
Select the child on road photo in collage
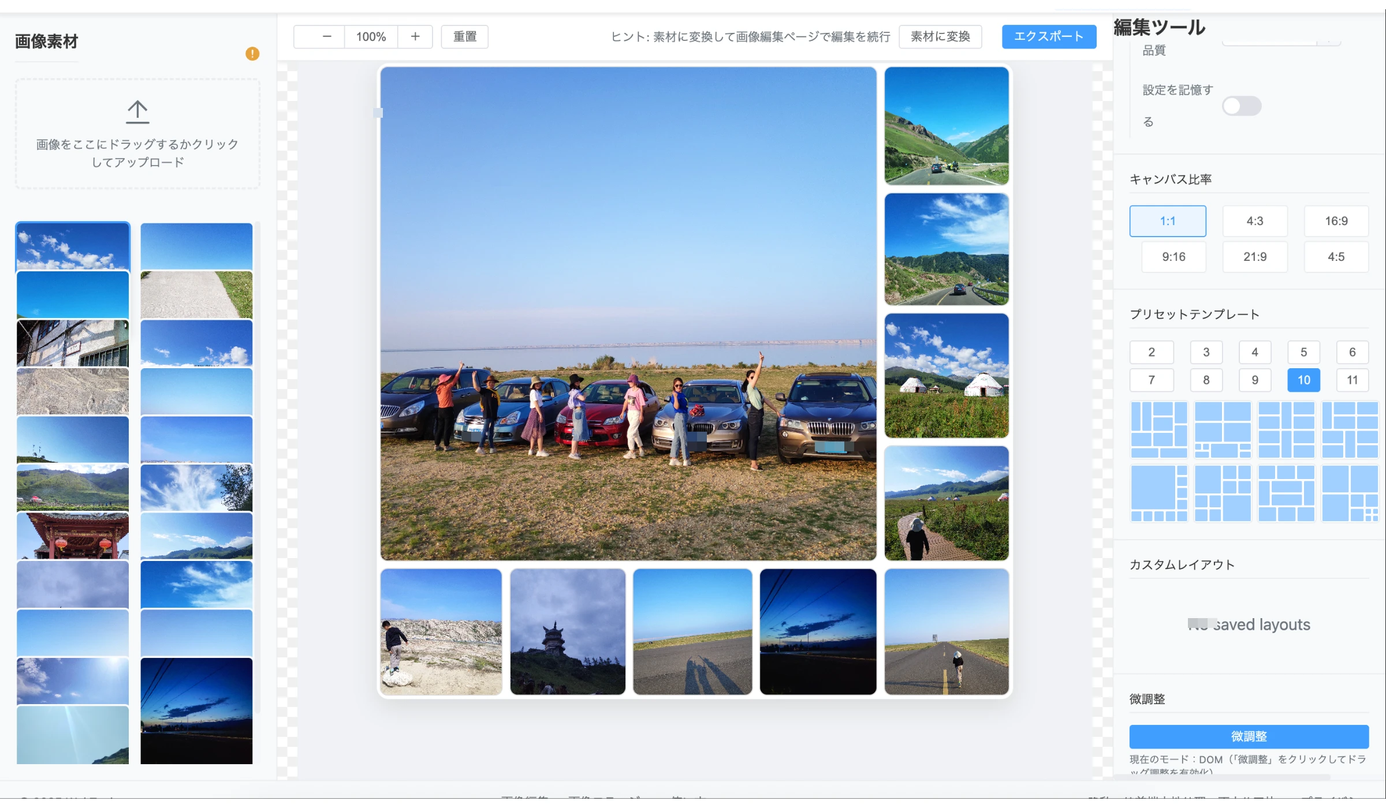click(x=947, y=631)
